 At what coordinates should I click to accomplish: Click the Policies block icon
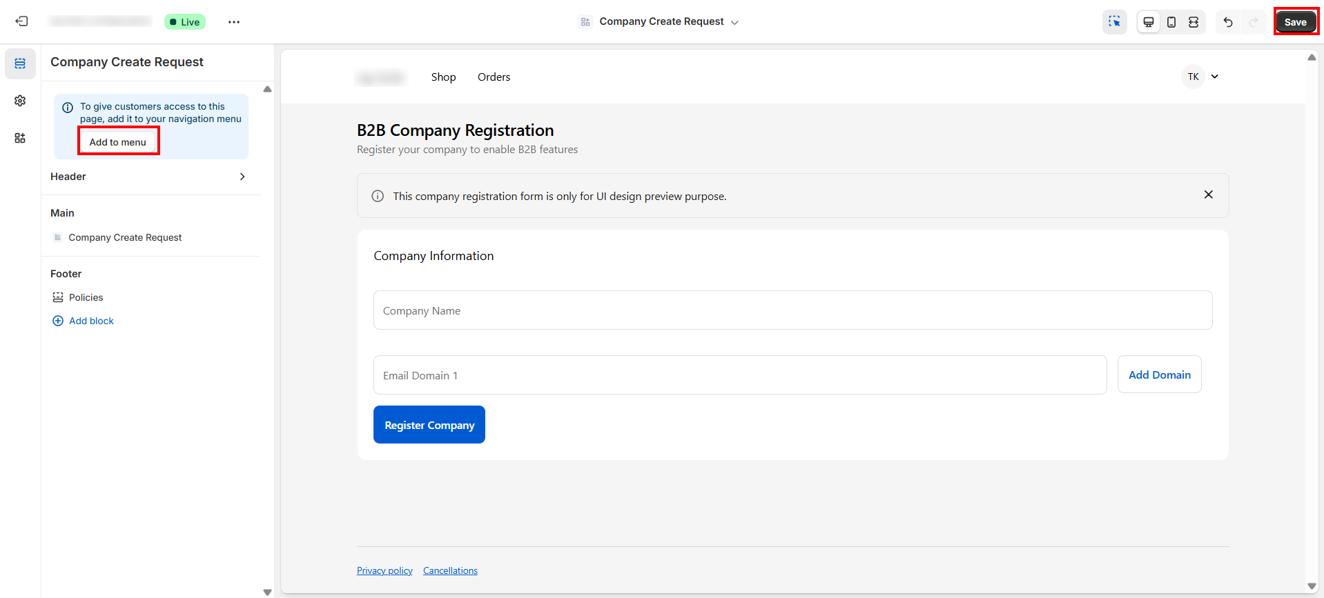coord(58,297)
